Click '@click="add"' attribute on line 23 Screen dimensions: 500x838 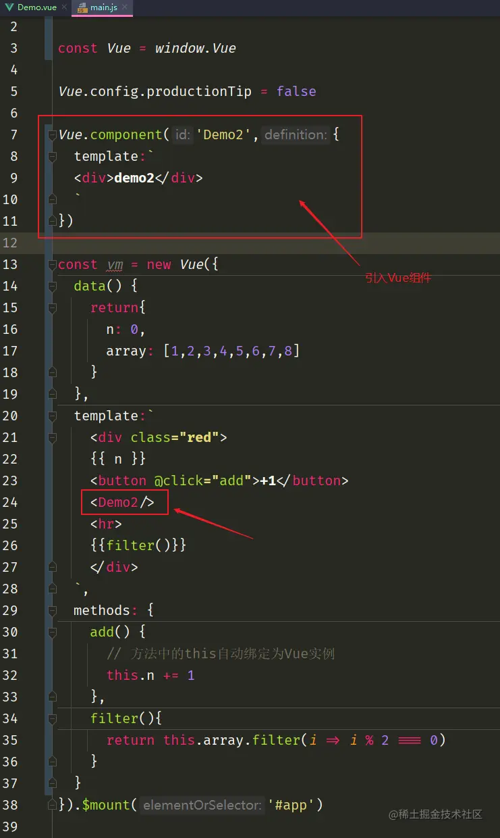[x=203, y=480]
